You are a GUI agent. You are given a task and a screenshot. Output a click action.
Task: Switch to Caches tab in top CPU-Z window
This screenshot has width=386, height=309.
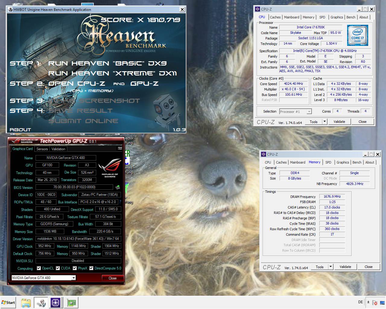pos(275,17)
